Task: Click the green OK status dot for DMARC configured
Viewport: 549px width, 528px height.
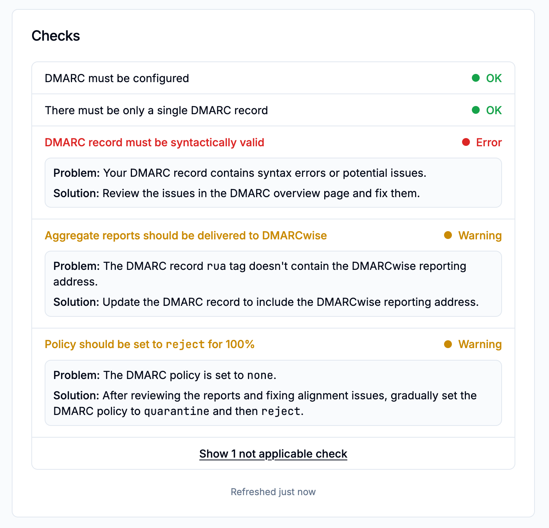Action: [475, 78]
